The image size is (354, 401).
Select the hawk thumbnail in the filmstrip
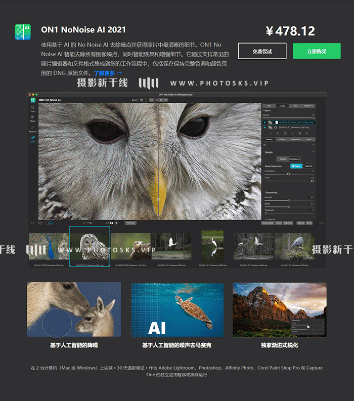pyautogui.click(x=131, y=246)
